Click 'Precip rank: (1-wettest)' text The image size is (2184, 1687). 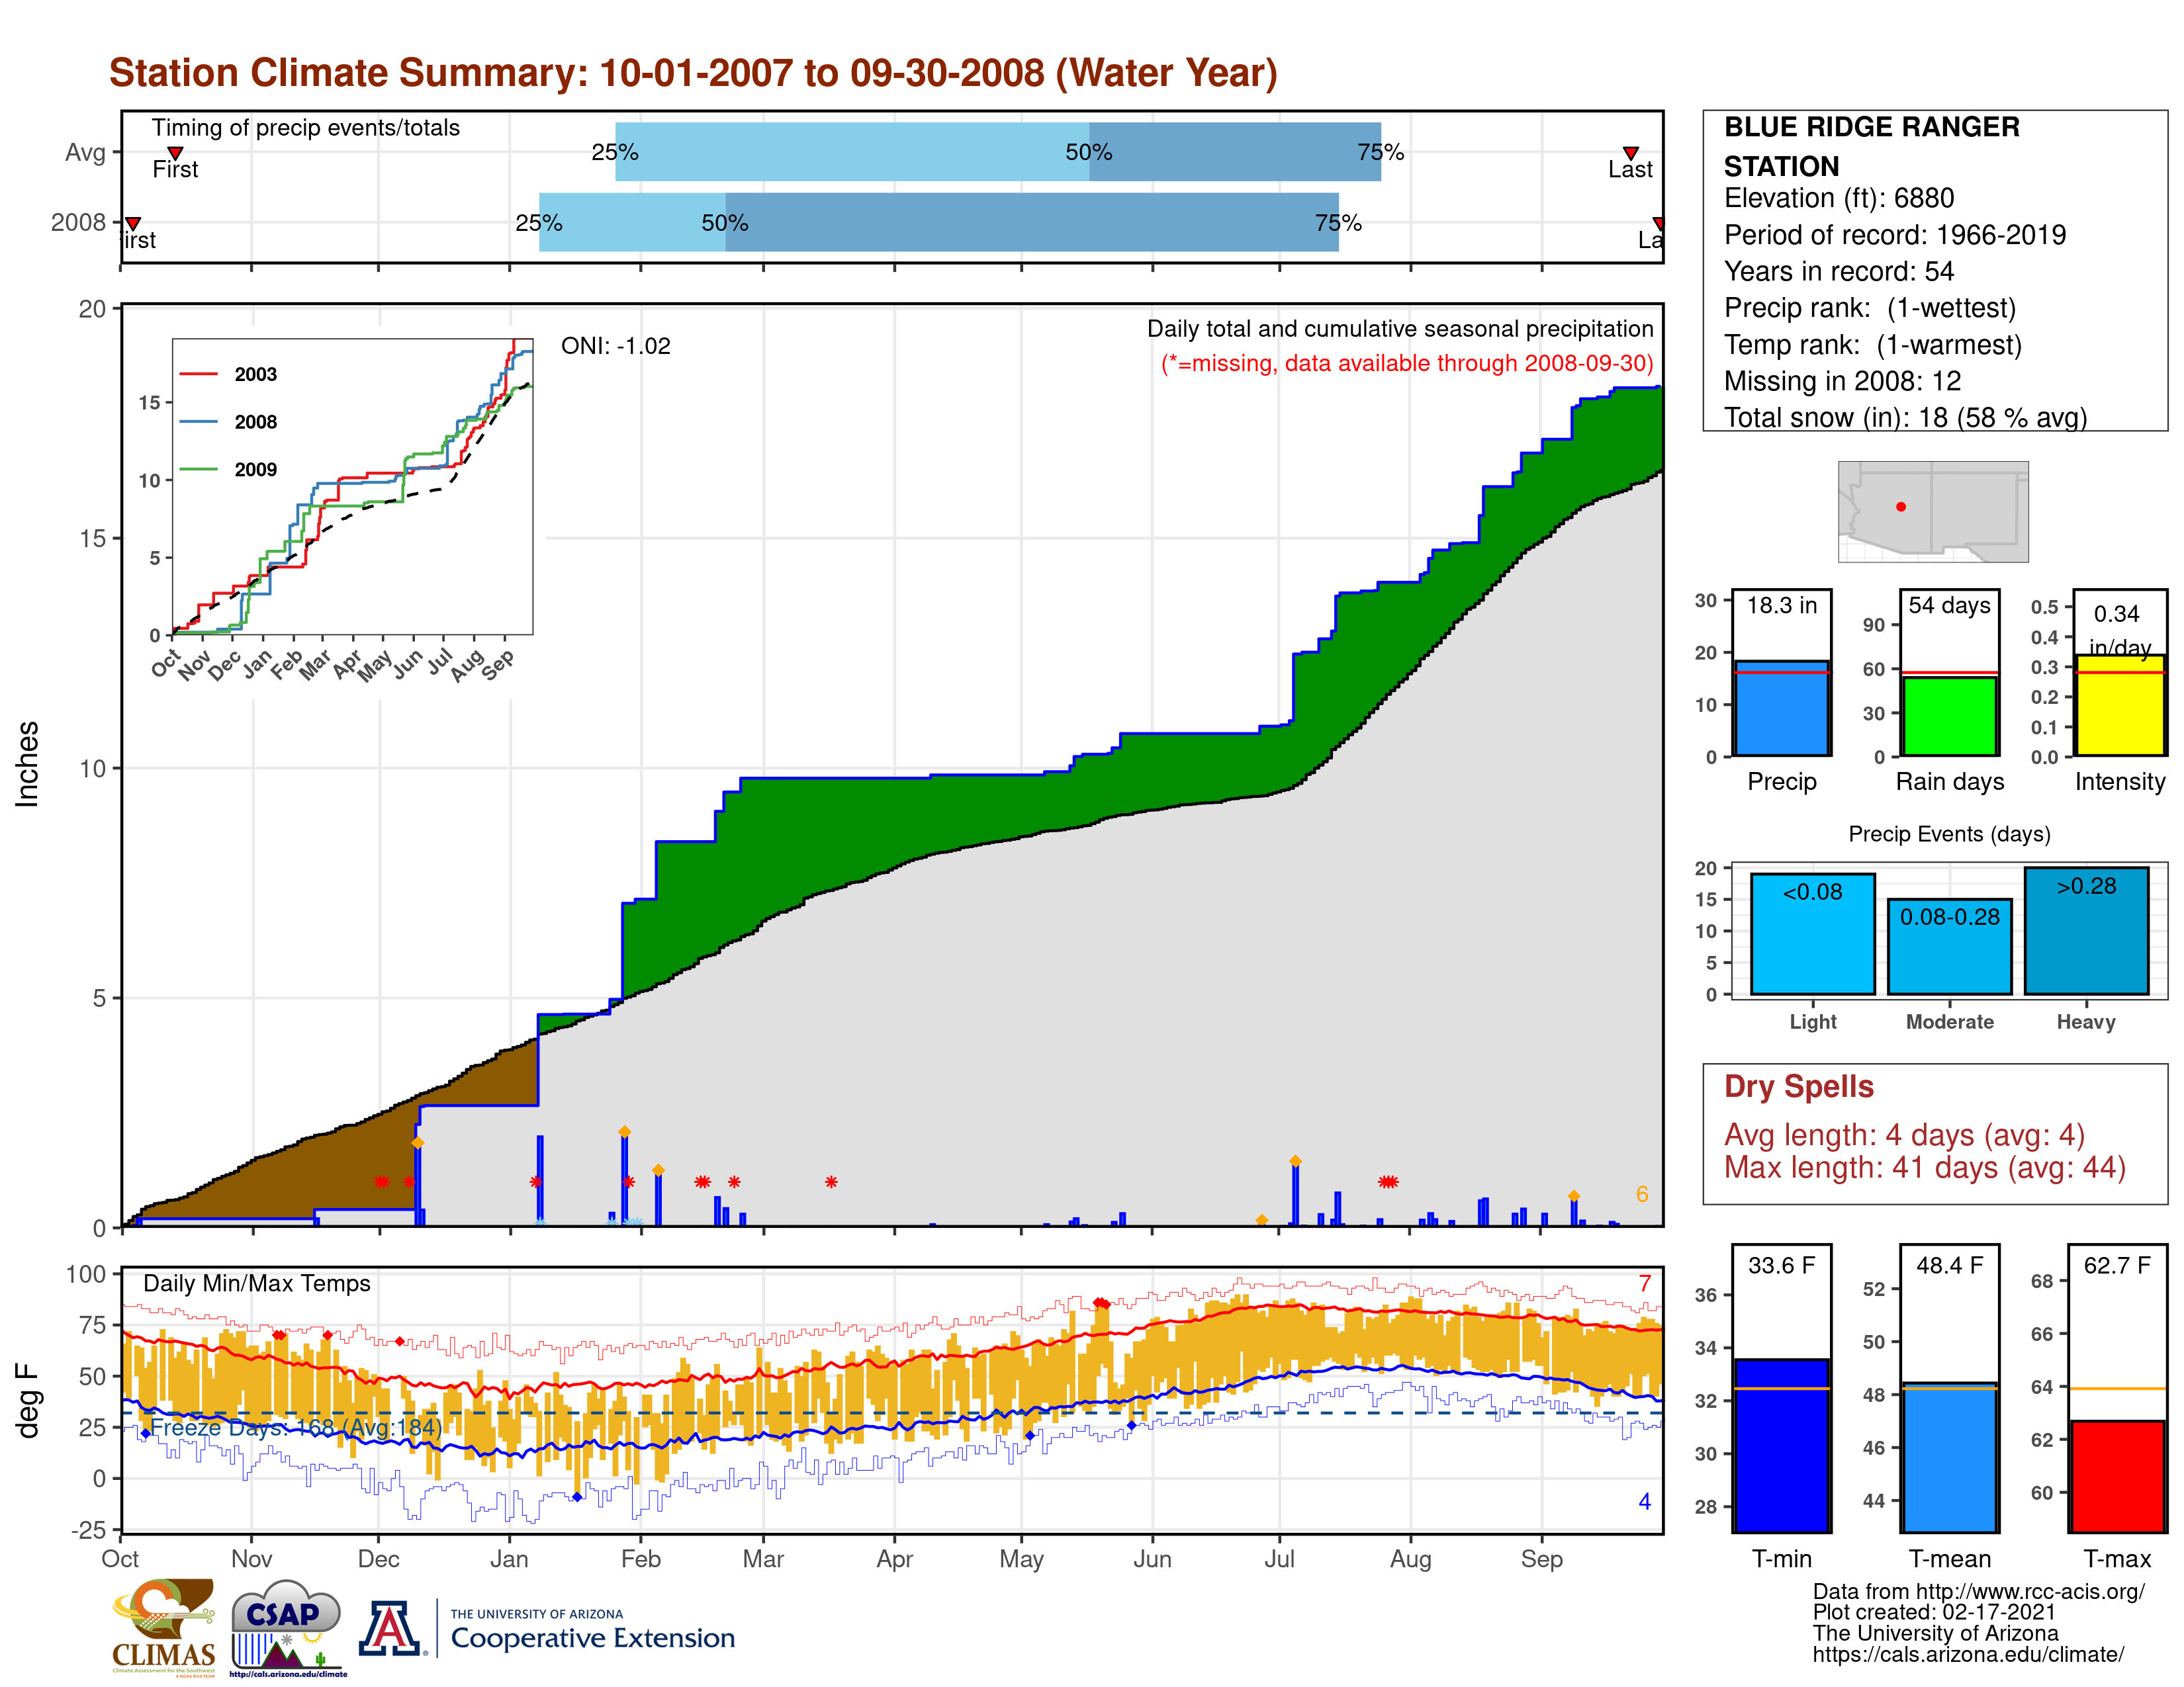point(1869,308)
